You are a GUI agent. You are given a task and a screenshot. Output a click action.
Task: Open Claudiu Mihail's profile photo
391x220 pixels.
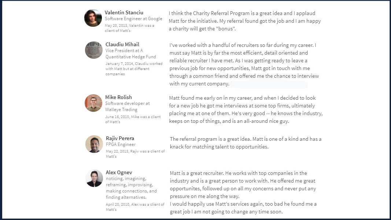tap(94, 50)
